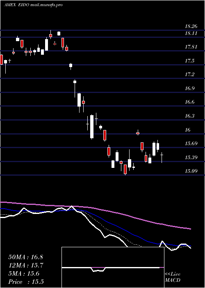The height and width of the screenshot is (288, 205).
Task: Click the small red candle near the 16 line
Action: coord(138,133)
